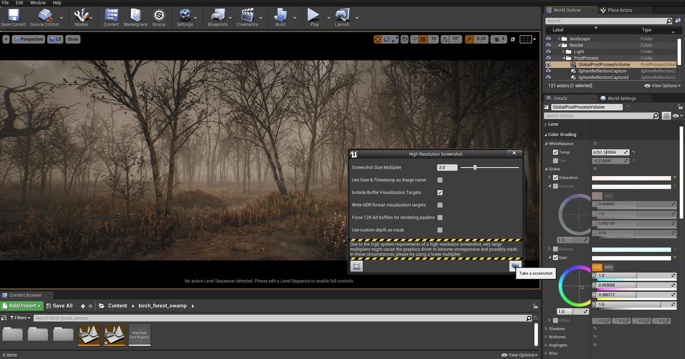Screen dimensions: 685x359
Task: Open the Modes toolbar button
Action: (81, 18)
